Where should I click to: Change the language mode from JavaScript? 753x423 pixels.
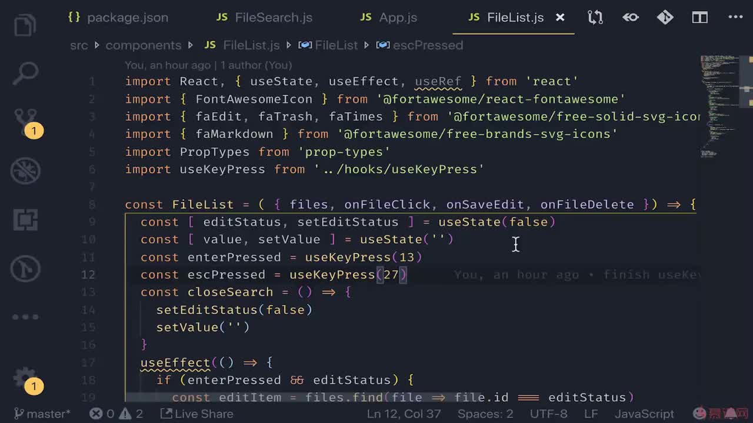click(x=644, y=414)
